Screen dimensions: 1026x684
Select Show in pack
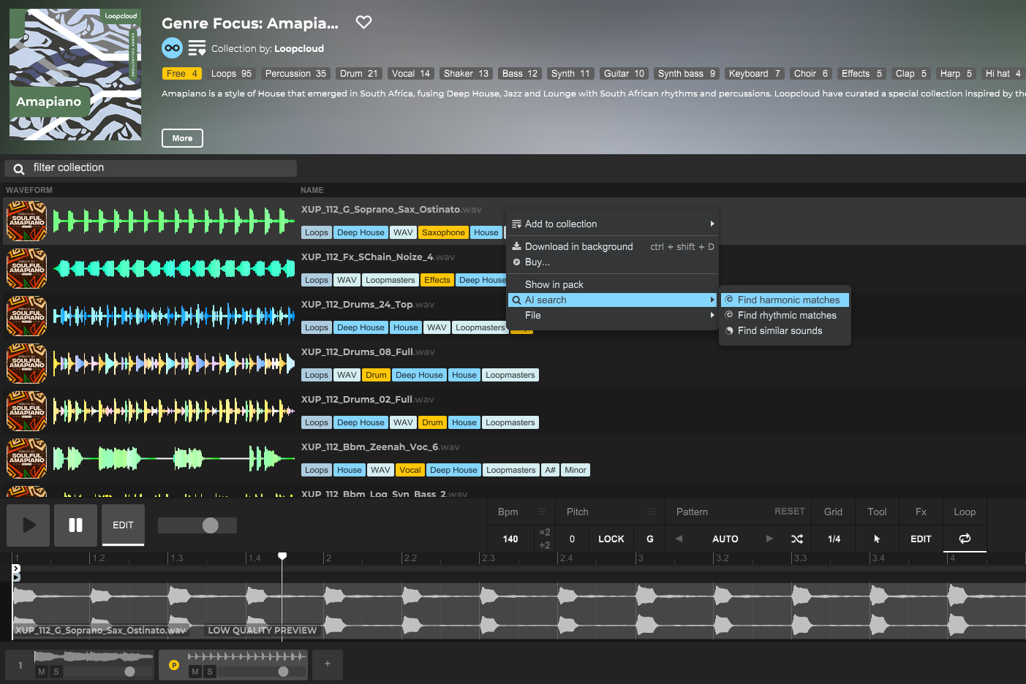tap(613, 284)
